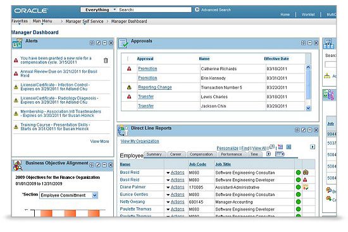Switch to the Performance tab
The height and width of the screenshot is (232, 348).
(x=232, y=154)
